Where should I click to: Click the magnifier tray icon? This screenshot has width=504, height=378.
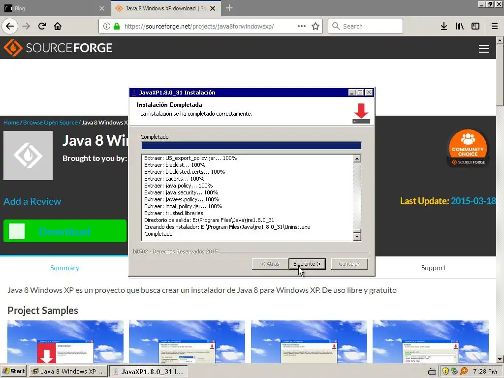tap(464, 371)
